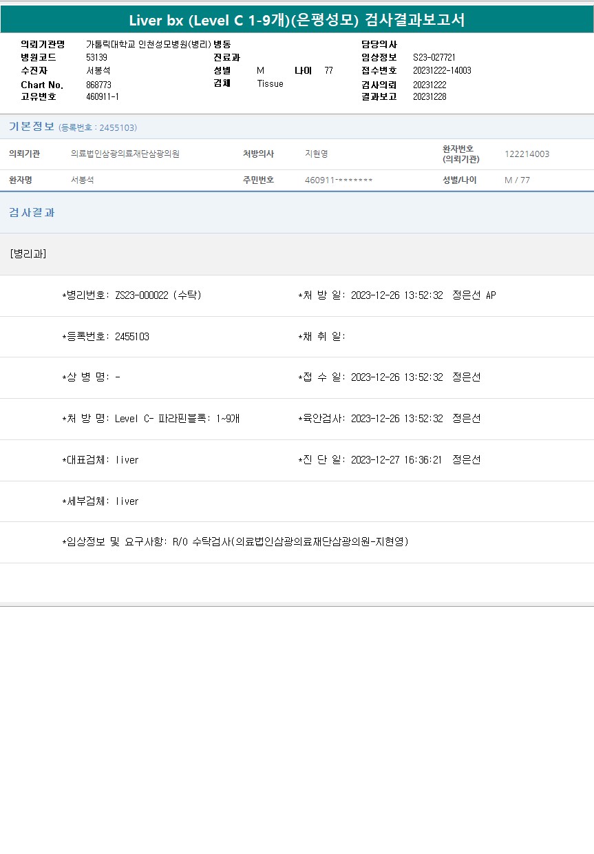Click the Liver bx 검사결과보고서 title bar
594x854 pixels.
tap(297, 20)
